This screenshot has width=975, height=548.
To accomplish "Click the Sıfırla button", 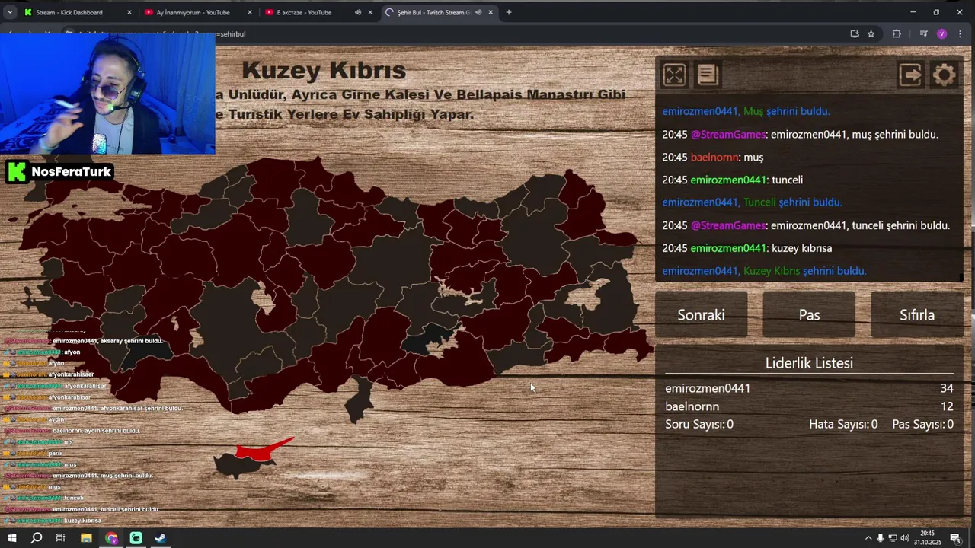I will coord(917,314).
